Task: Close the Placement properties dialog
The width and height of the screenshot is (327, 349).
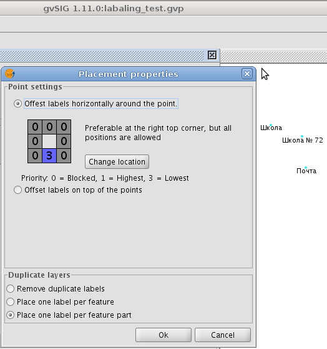Action: [246, 74]
